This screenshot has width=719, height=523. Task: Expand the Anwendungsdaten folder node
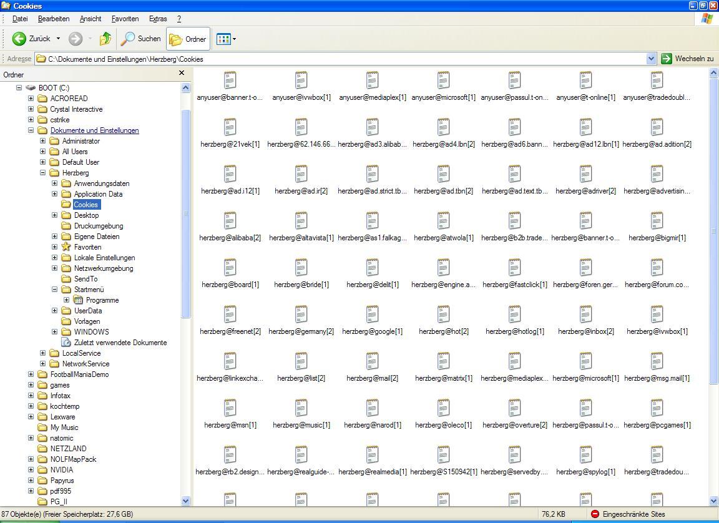[x=54, y=183]
